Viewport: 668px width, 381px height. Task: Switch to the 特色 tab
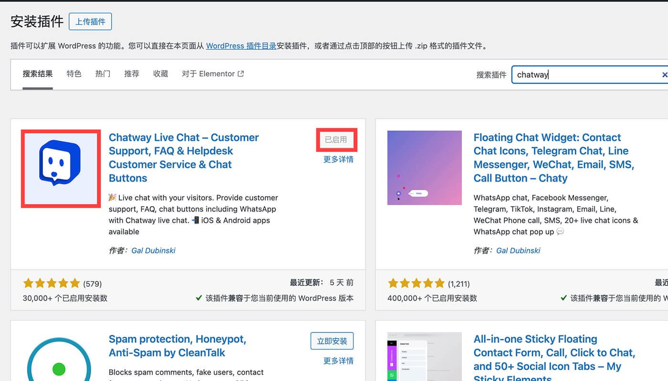coord(74,74)
